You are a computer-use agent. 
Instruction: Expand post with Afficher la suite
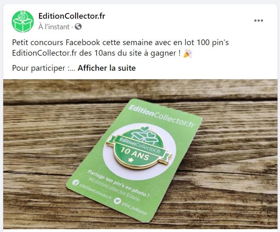[x=106, y=68]
